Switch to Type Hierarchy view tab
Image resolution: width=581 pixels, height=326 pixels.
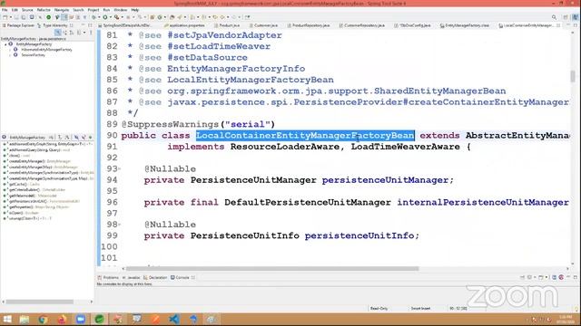(x=53, y=25)
